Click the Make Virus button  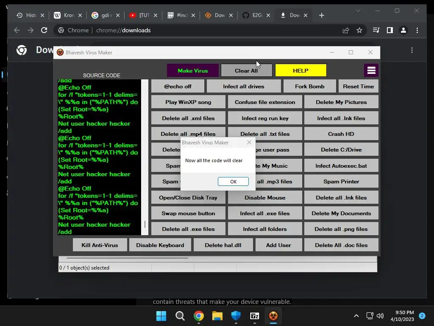point(193,71)
